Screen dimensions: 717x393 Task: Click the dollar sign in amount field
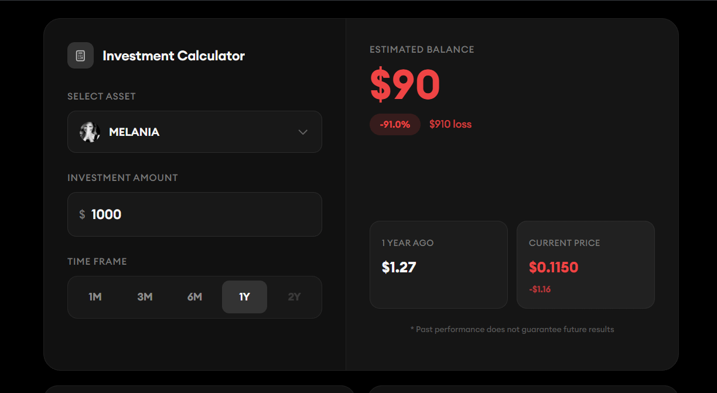point(82,214)
